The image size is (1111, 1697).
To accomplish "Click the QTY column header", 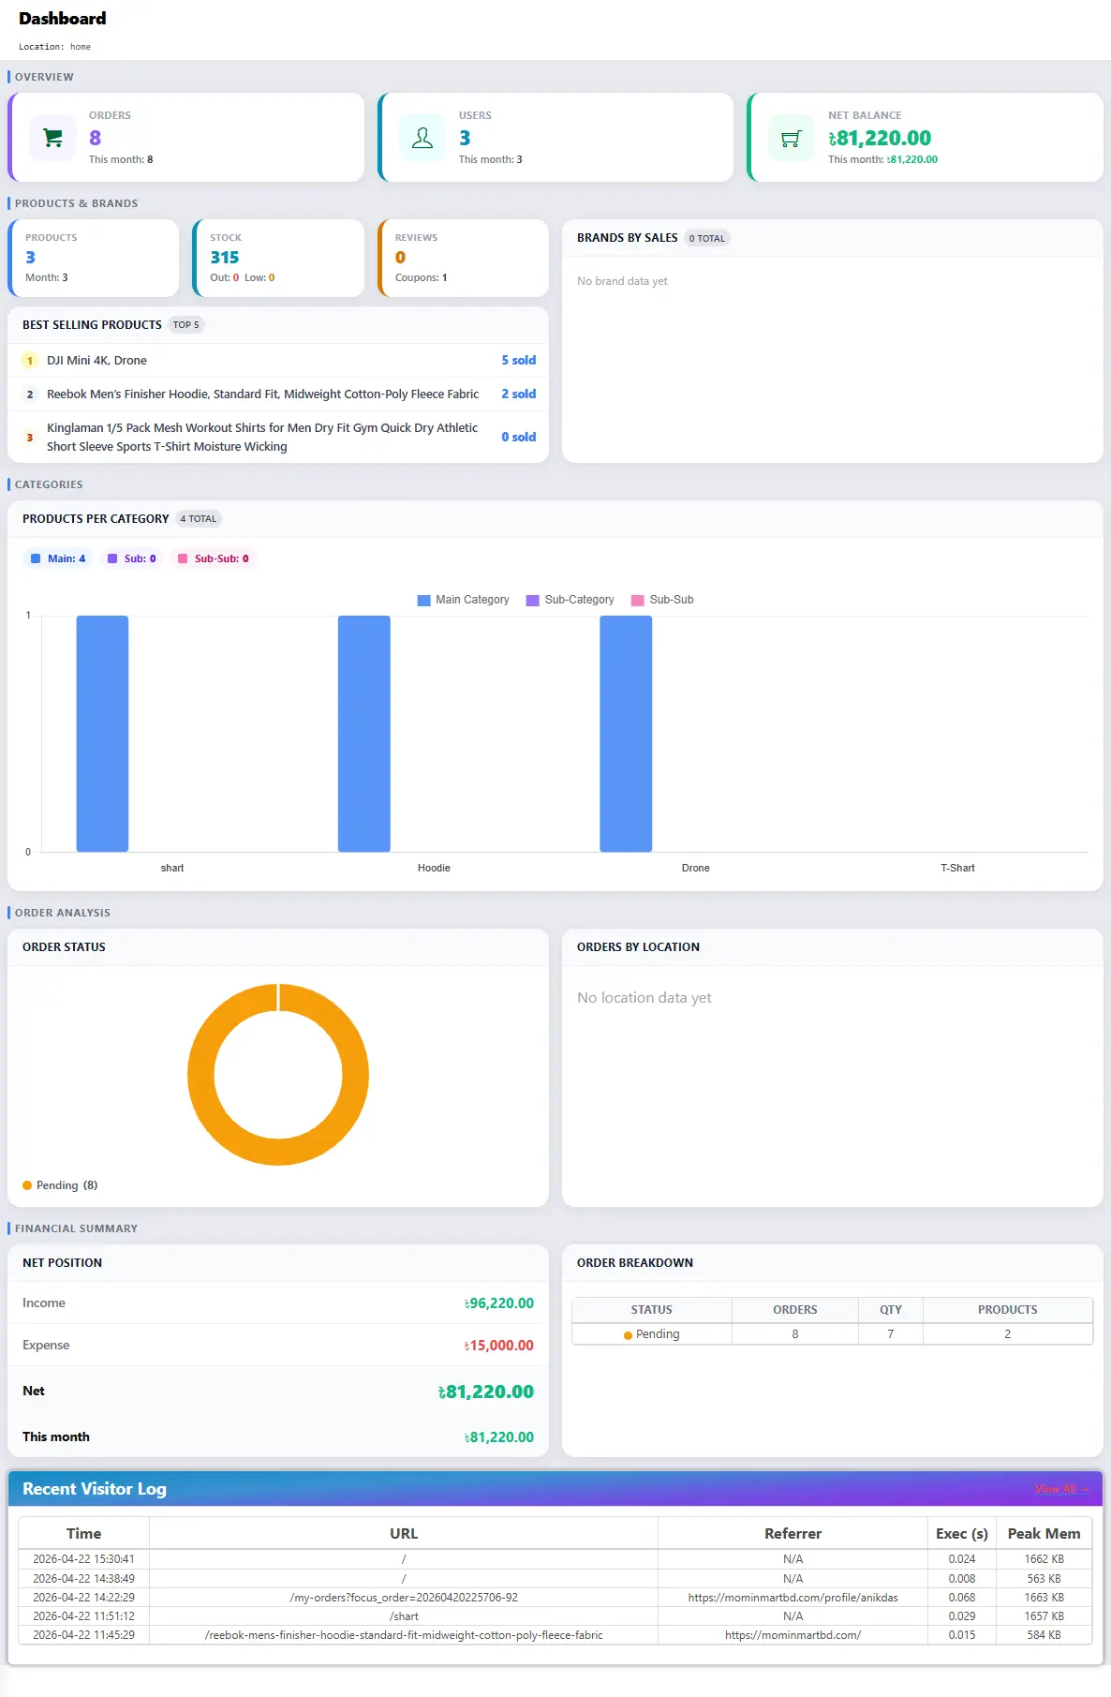I will [x=891, y=1310].
